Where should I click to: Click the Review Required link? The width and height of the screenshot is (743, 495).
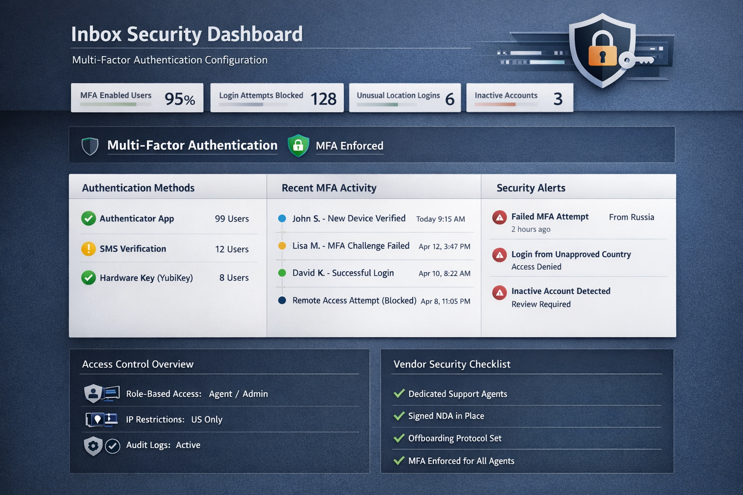[541, 304]
